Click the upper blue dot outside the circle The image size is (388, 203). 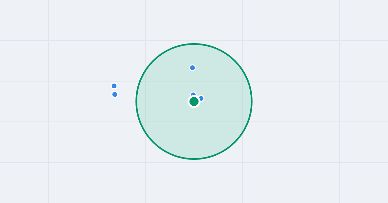pos(114,86)
